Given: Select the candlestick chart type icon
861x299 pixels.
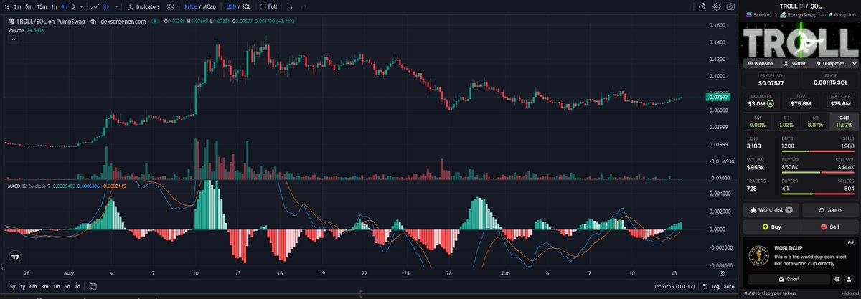Looking at the screenshot, I should pos(105,6).
